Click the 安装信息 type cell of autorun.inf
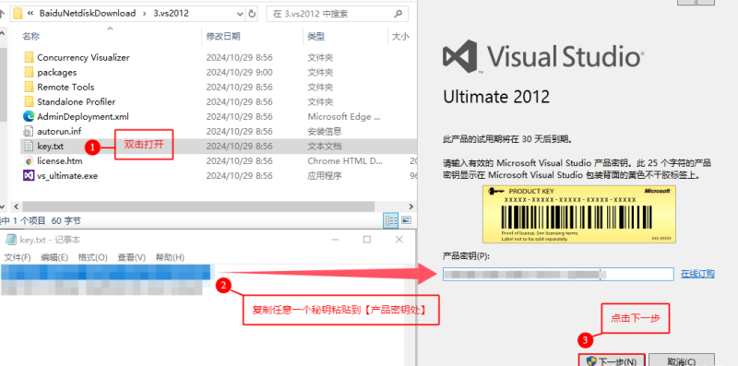The width and height of the screenshot is (738, 366). tap(325, 131)
